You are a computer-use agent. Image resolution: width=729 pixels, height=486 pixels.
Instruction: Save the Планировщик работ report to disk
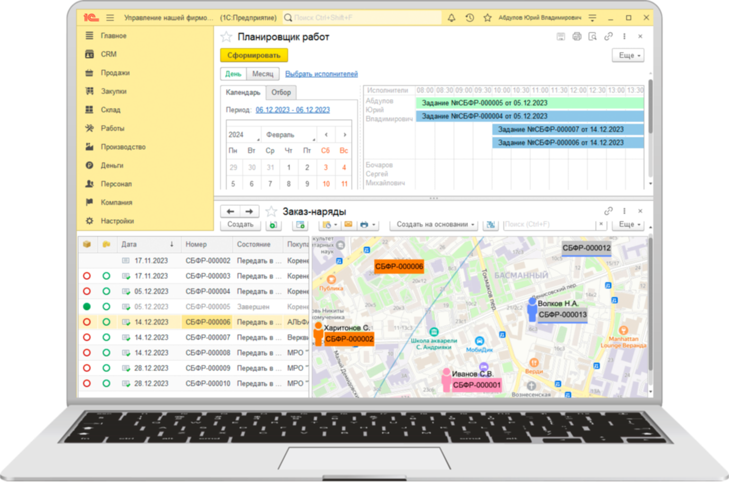coord(561,37)
